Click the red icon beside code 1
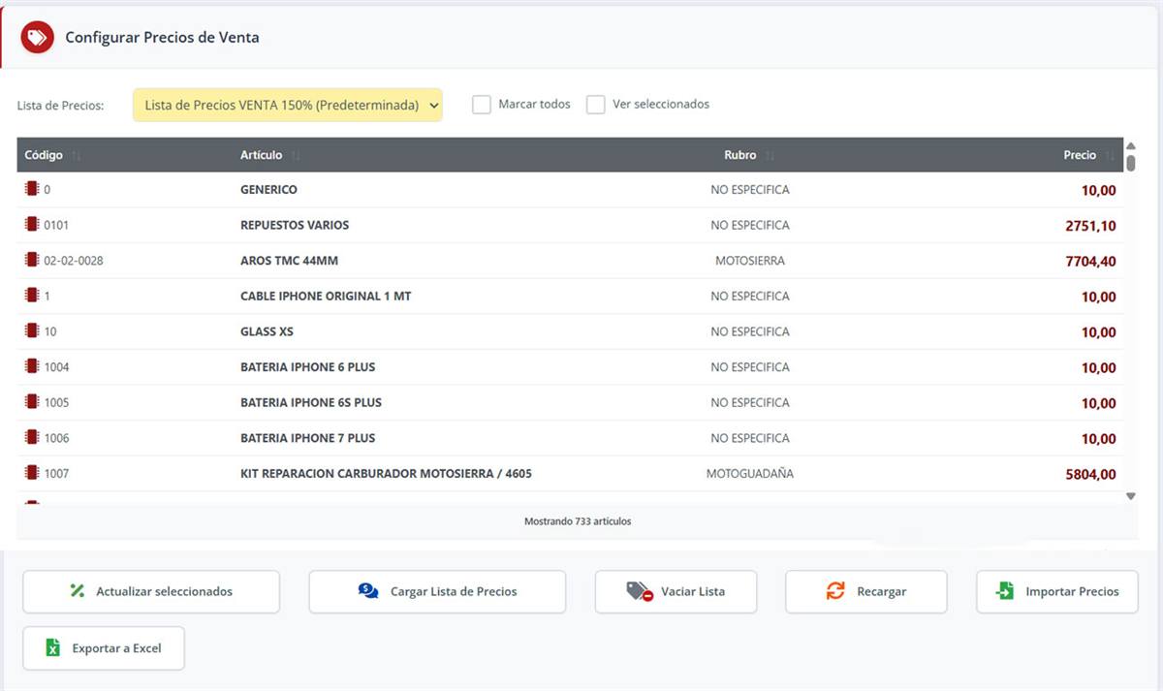The image size is (1163, 691). click(32, 296)
